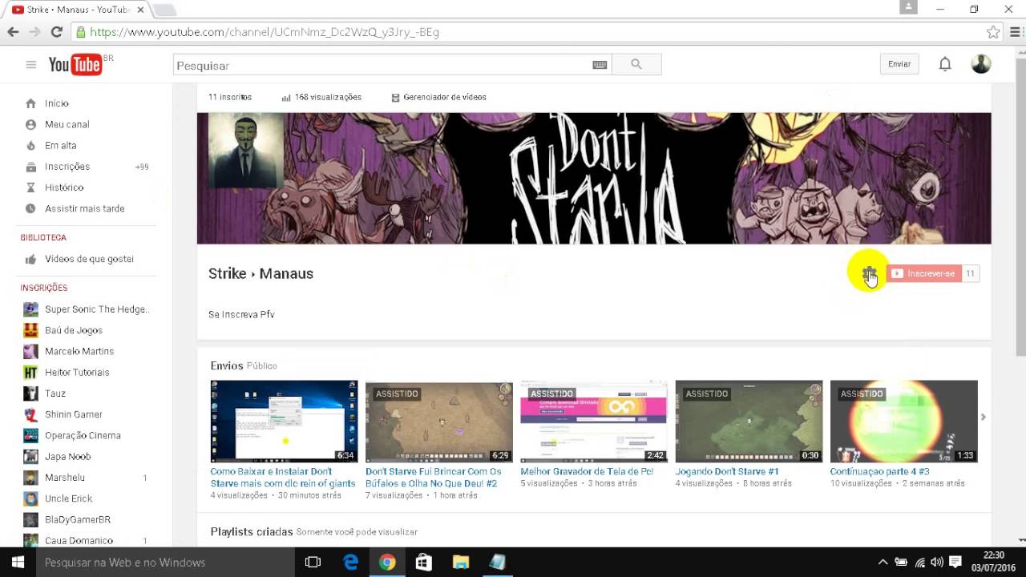
Task: Show next videos with the right arrow
Action: pos(983,417)
